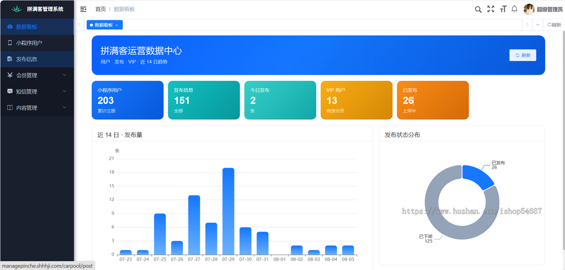Click the 短信管理 message icon in sidebar
The height and width of the screenshot is (270, 565).
[x=10, y=92]
